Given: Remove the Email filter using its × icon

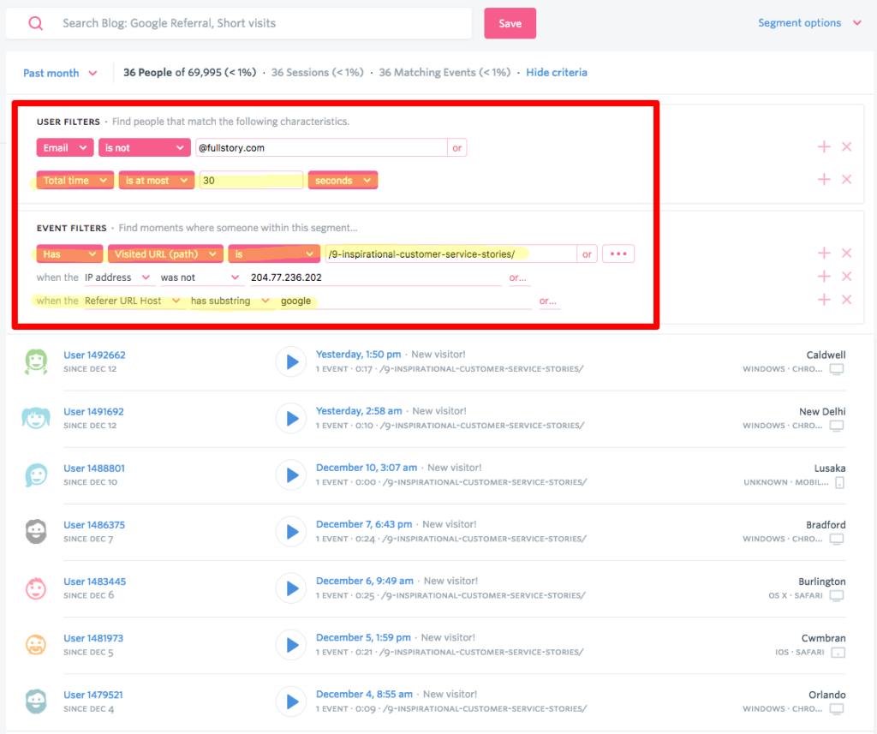Looking at the screenshot, I should pos(846,146).
